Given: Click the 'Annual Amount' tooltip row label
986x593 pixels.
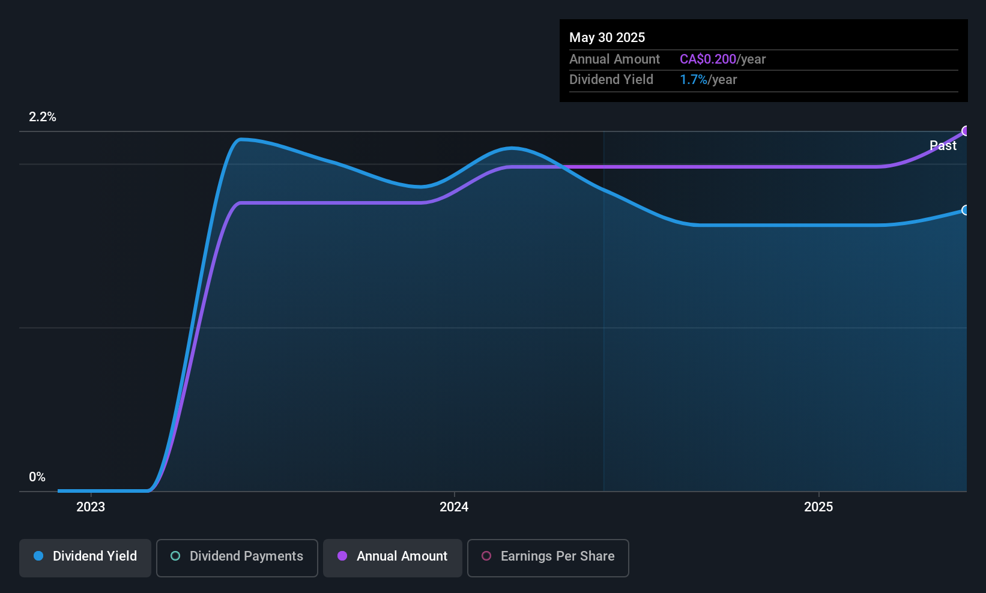Looking at the screenshot, I should (x=614, y=59).
